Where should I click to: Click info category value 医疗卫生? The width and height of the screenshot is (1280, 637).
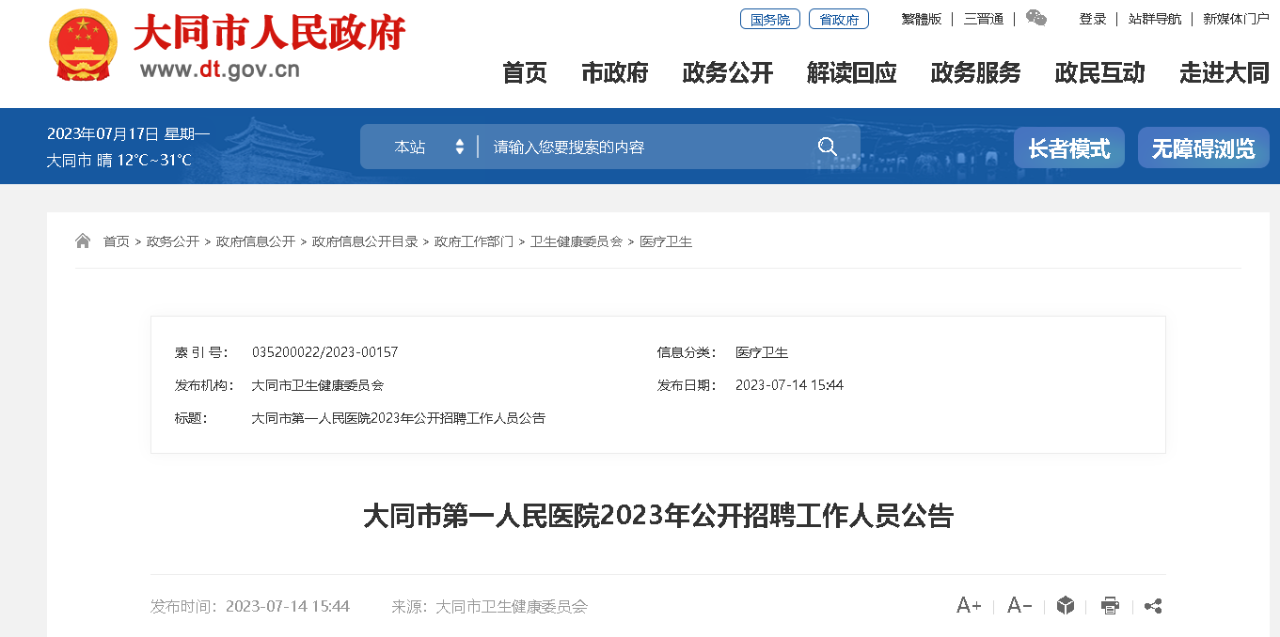762,352
